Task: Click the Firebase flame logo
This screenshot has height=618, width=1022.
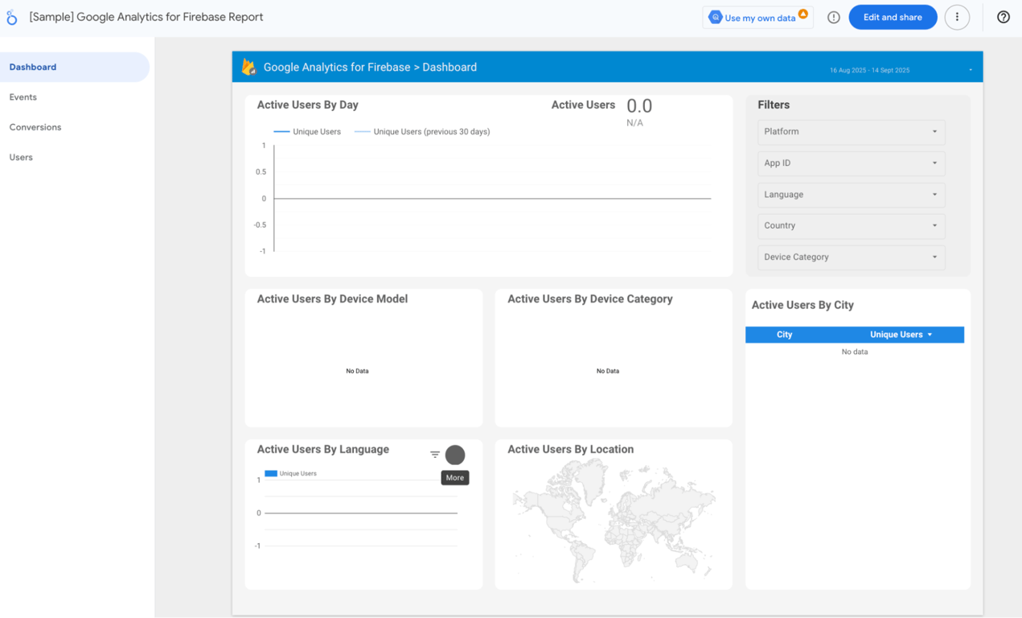Action: 249,68
